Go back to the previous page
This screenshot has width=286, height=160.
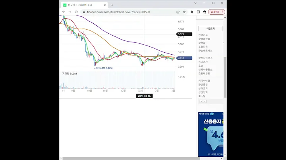point(64,12)
